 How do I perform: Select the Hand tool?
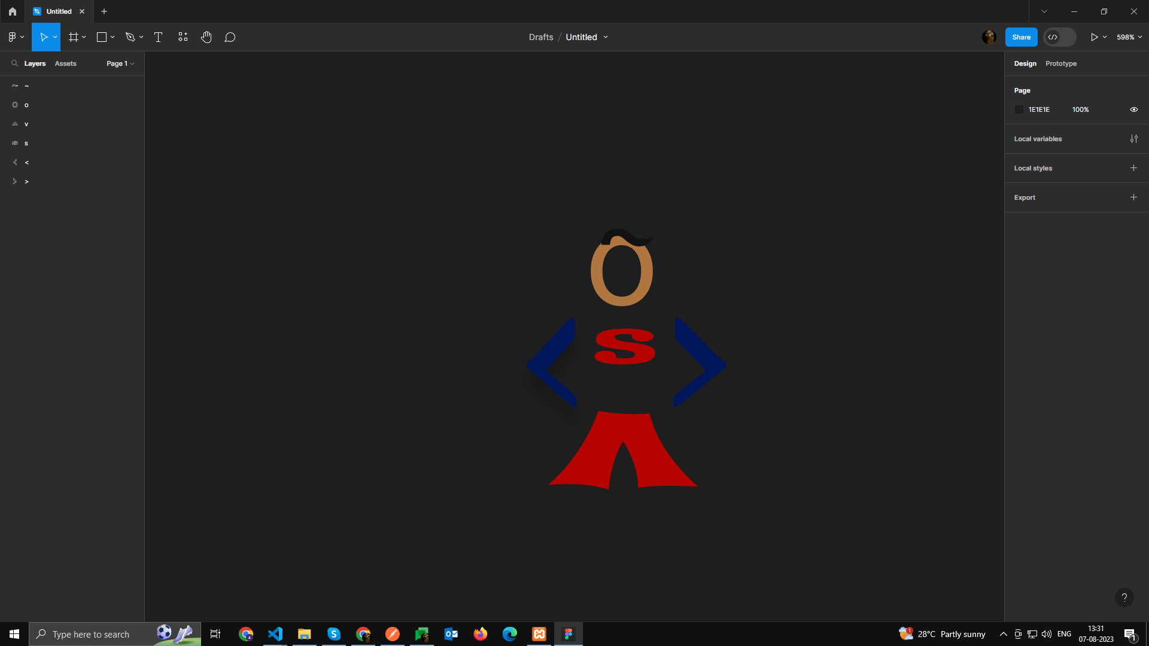206,36
